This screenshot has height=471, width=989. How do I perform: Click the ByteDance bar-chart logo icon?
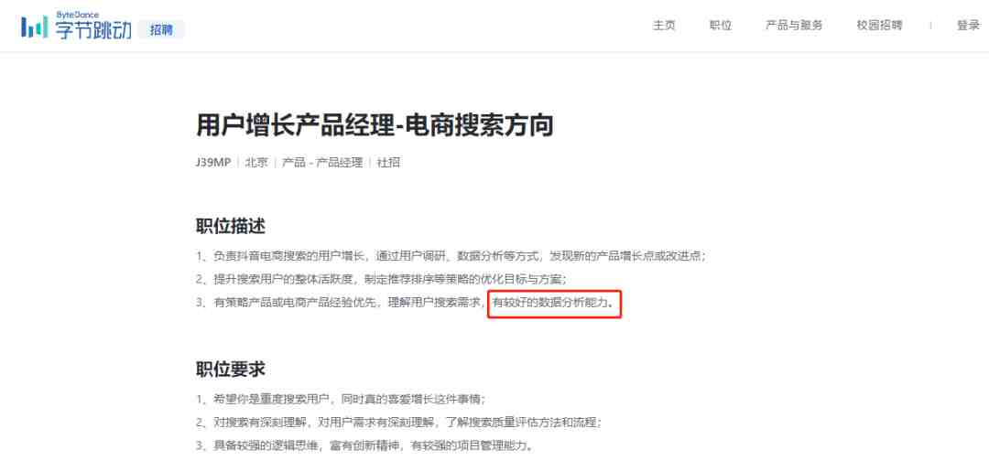(x=34, y=27)
